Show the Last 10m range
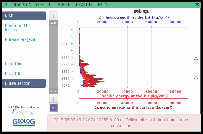Image resolution: width=203 pixels, height=134 pixels. [x=14, y=64]
